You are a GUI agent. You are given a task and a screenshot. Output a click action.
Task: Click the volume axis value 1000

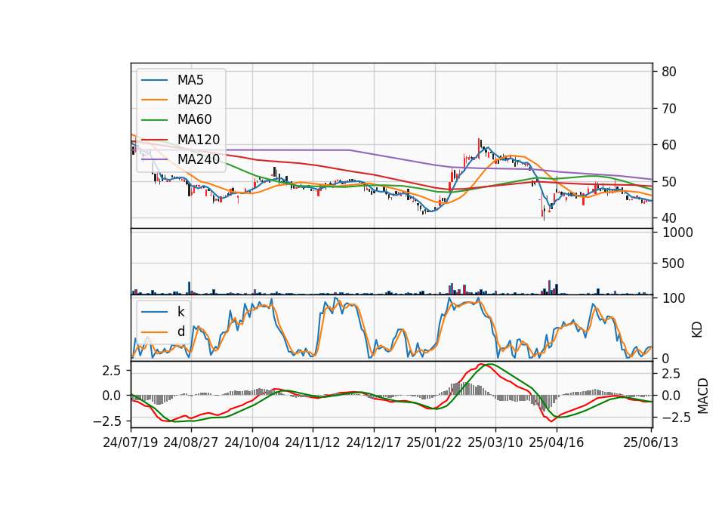tap(678, 233)
